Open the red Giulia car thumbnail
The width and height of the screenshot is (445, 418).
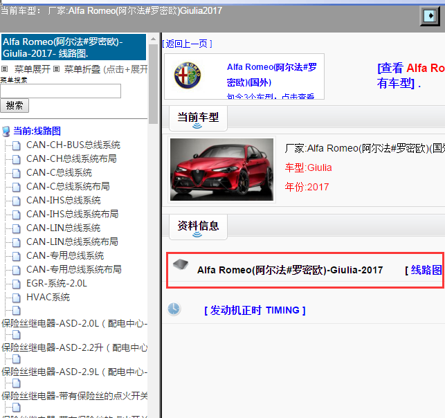221,170
